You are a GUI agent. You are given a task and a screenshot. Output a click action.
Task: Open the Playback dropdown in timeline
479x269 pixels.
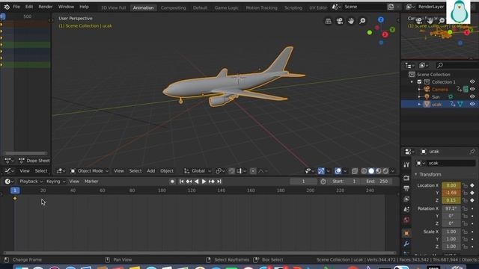tap(31, 182)
